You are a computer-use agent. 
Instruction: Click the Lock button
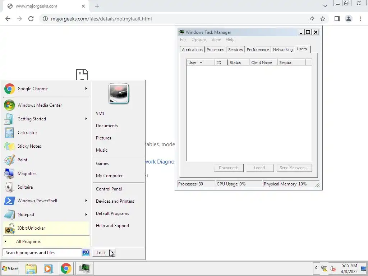101,253
